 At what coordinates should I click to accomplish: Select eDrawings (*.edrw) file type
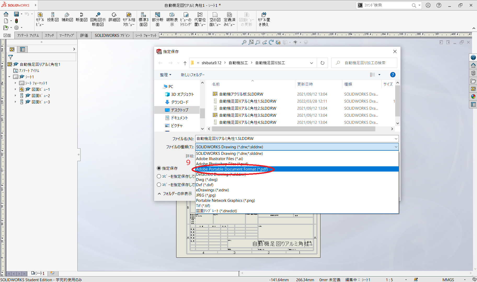(297, 190)
